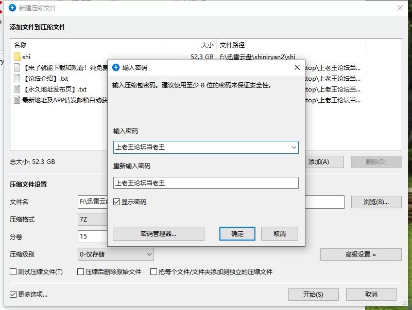412x310 pixels.
Task: Click 开始(S) to start compression
Action: click(x=313, y=295)
